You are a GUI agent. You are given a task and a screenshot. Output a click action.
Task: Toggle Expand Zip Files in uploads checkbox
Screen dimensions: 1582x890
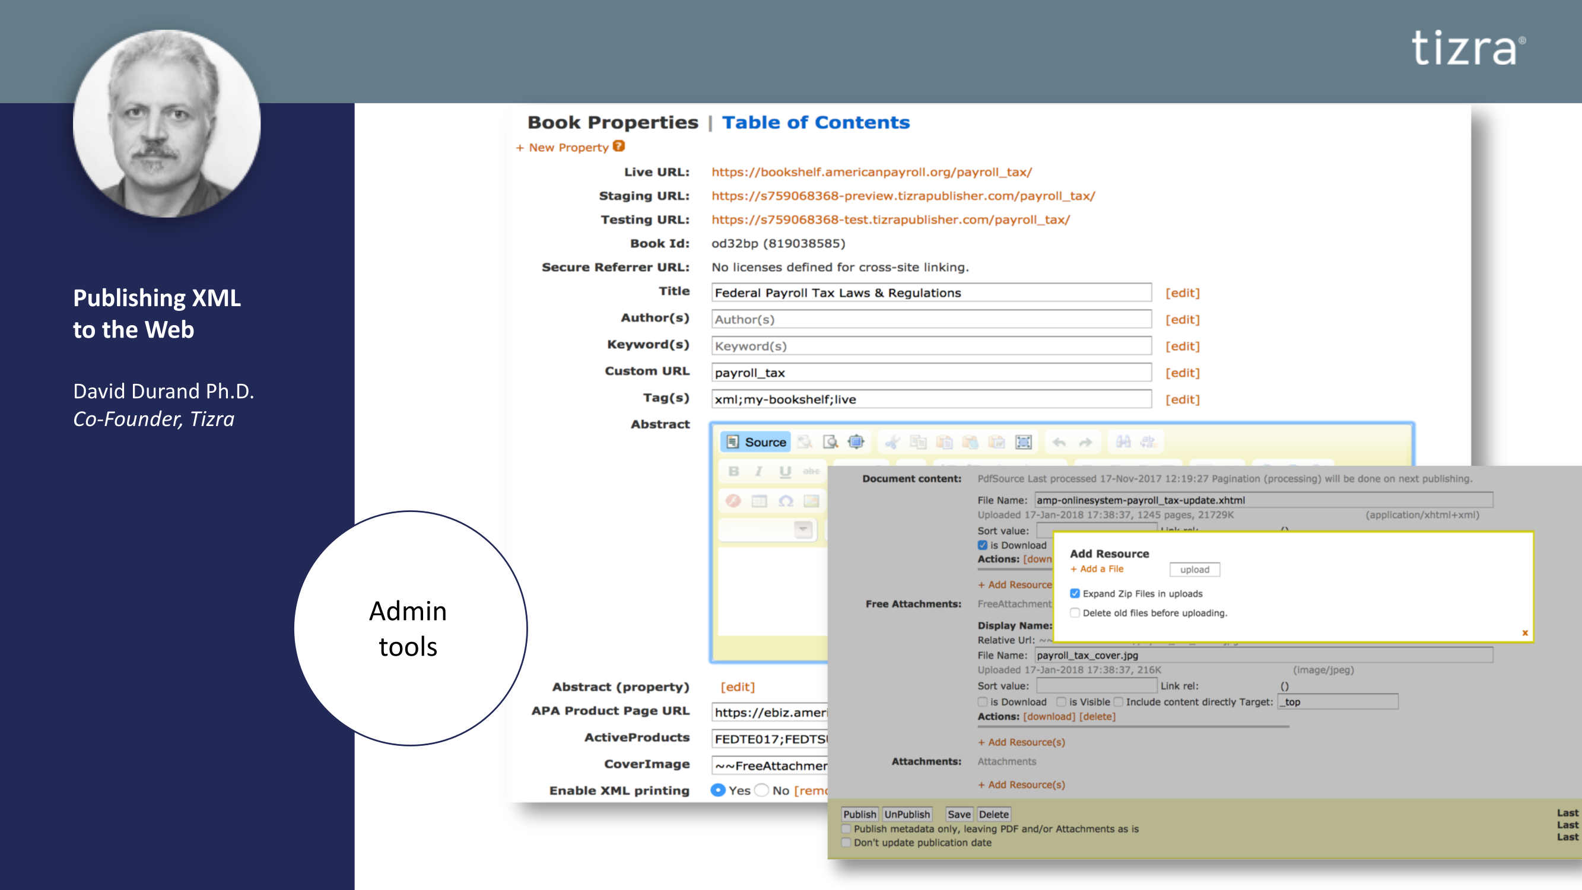coord(1075,593)
